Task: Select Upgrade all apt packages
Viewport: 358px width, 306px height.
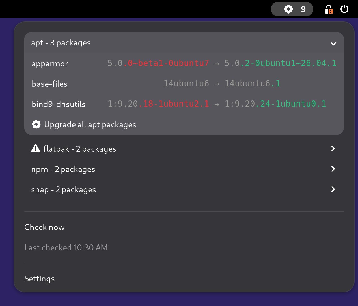Action: [x=184, y=124]
